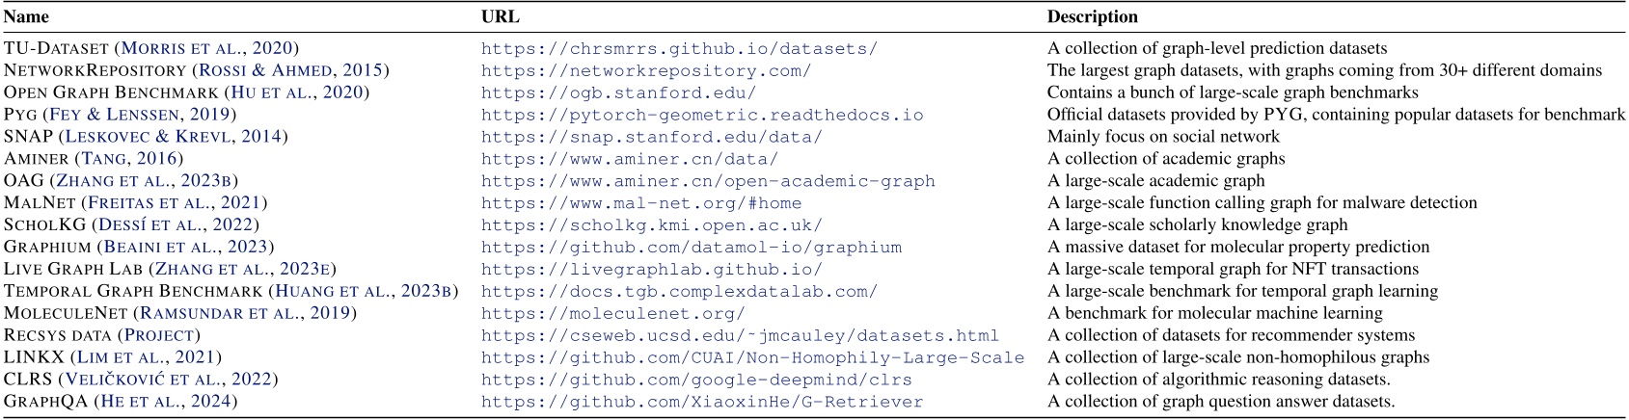This screenshot has width=1629, height=420.
Task: Open the XiaoxinHe/G-Retriever GitHub link
Action: [702, 402]
